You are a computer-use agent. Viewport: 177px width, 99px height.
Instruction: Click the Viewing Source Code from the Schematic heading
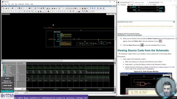[x=143, y=50]
